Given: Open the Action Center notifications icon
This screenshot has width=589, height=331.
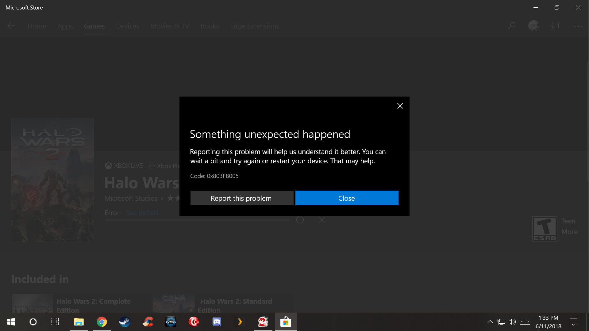Looking at the screenshot, I should 574,322.
